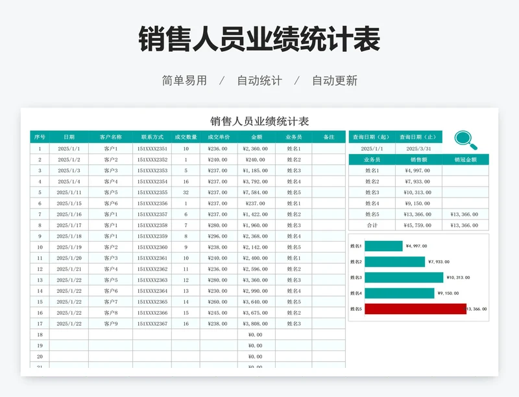The image size is (519, 397).
Task: Click the 合计 row label
Action: click(372, 225)
